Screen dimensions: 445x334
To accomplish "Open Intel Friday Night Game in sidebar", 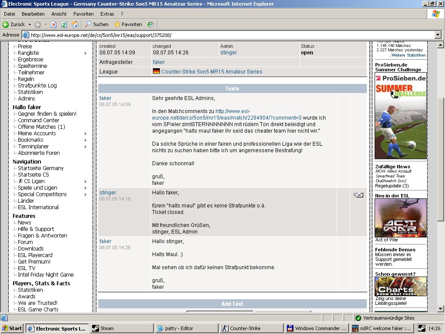I will (46, 275).
